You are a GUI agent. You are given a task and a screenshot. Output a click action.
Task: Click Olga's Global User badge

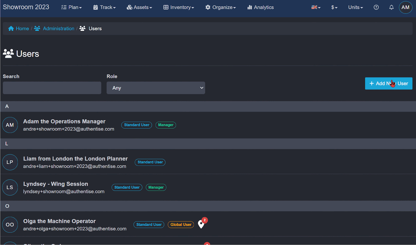click(x=181, y=225)
